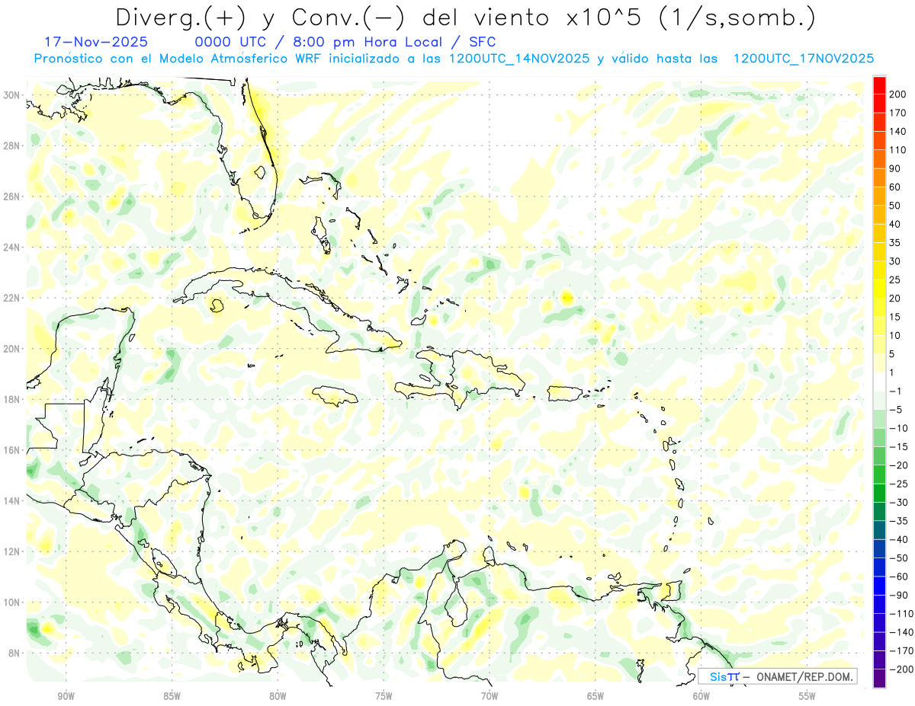Click the colorbar value label -170

pyautogui.click(x=901, y=650)
